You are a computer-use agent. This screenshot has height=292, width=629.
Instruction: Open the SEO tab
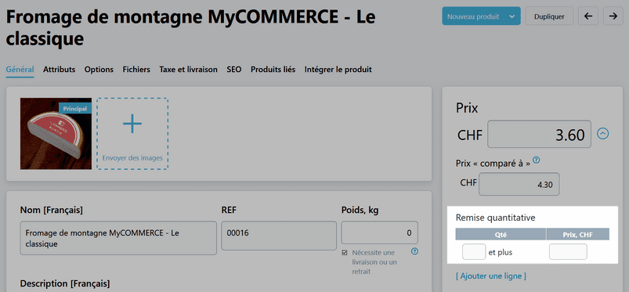coord(234,70)
